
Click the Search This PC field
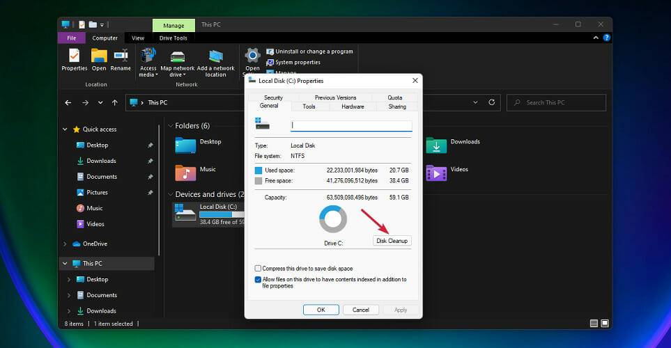556,102
